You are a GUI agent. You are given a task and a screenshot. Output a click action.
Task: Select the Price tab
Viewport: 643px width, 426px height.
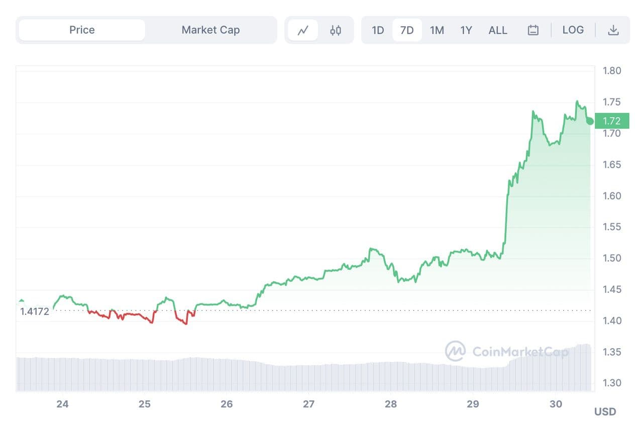coord(82,30)
